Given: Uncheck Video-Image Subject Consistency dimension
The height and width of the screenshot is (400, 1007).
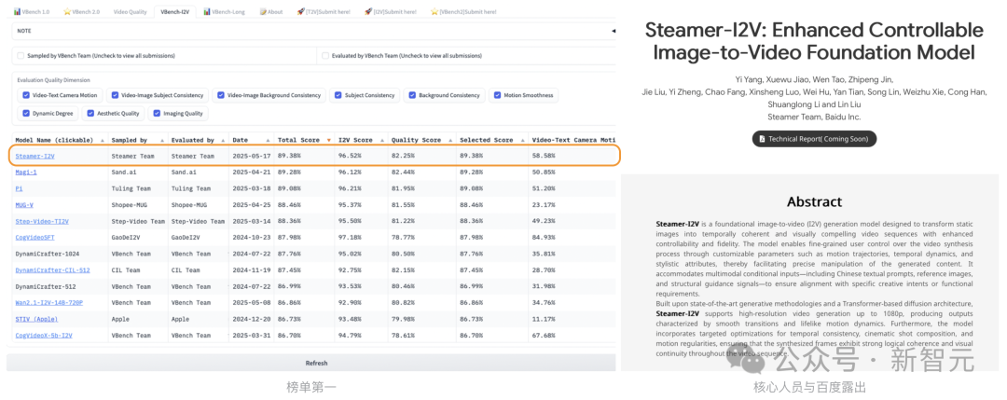Looking at the screenshot, I should pos(115,95).
